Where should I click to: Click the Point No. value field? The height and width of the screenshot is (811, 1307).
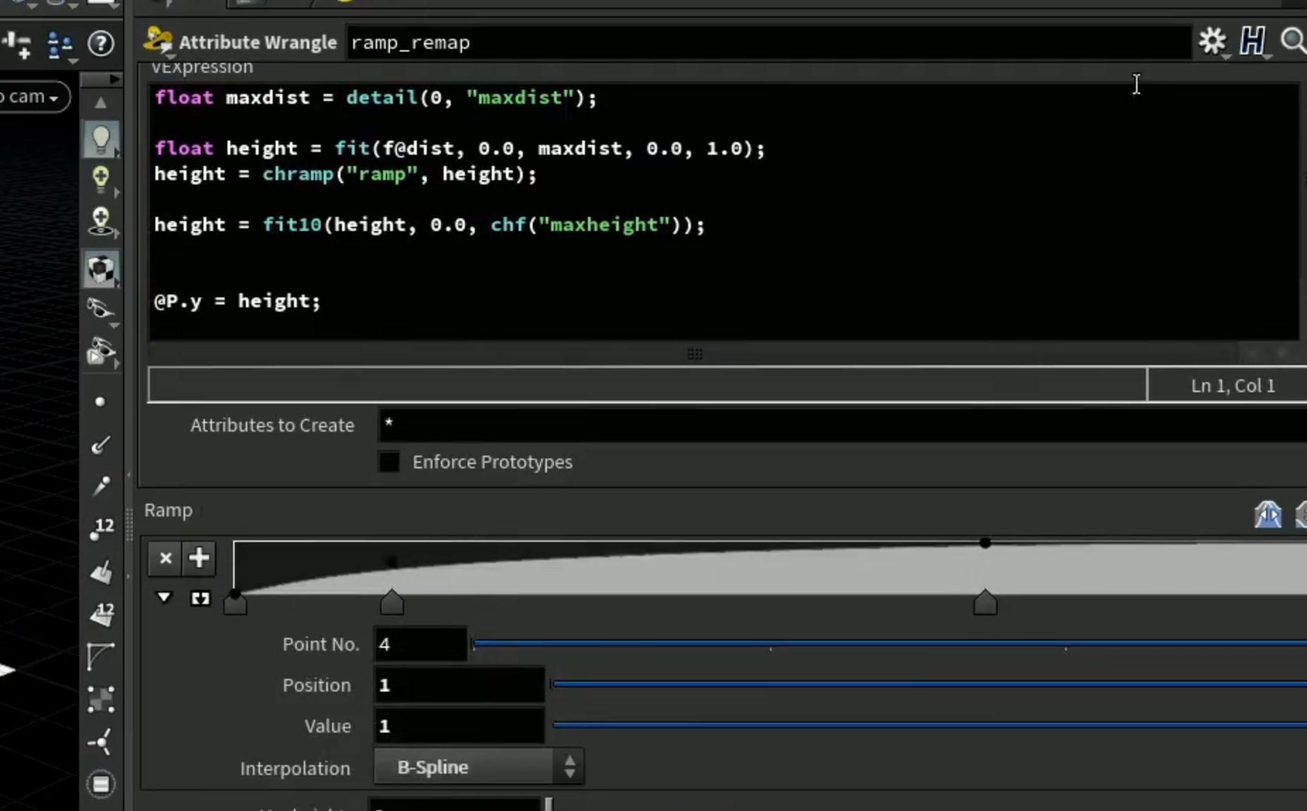420,644
